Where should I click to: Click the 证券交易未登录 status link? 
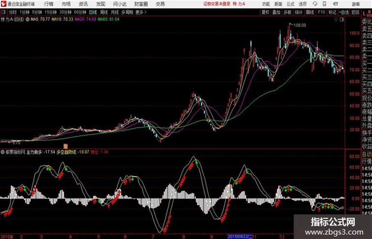tap(217, 4)
